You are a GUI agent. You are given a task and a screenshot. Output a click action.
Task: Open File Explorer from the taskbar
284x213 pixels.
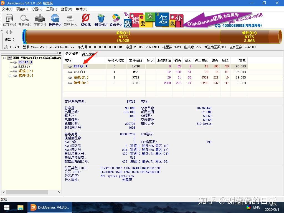click(x=20, y=207)
